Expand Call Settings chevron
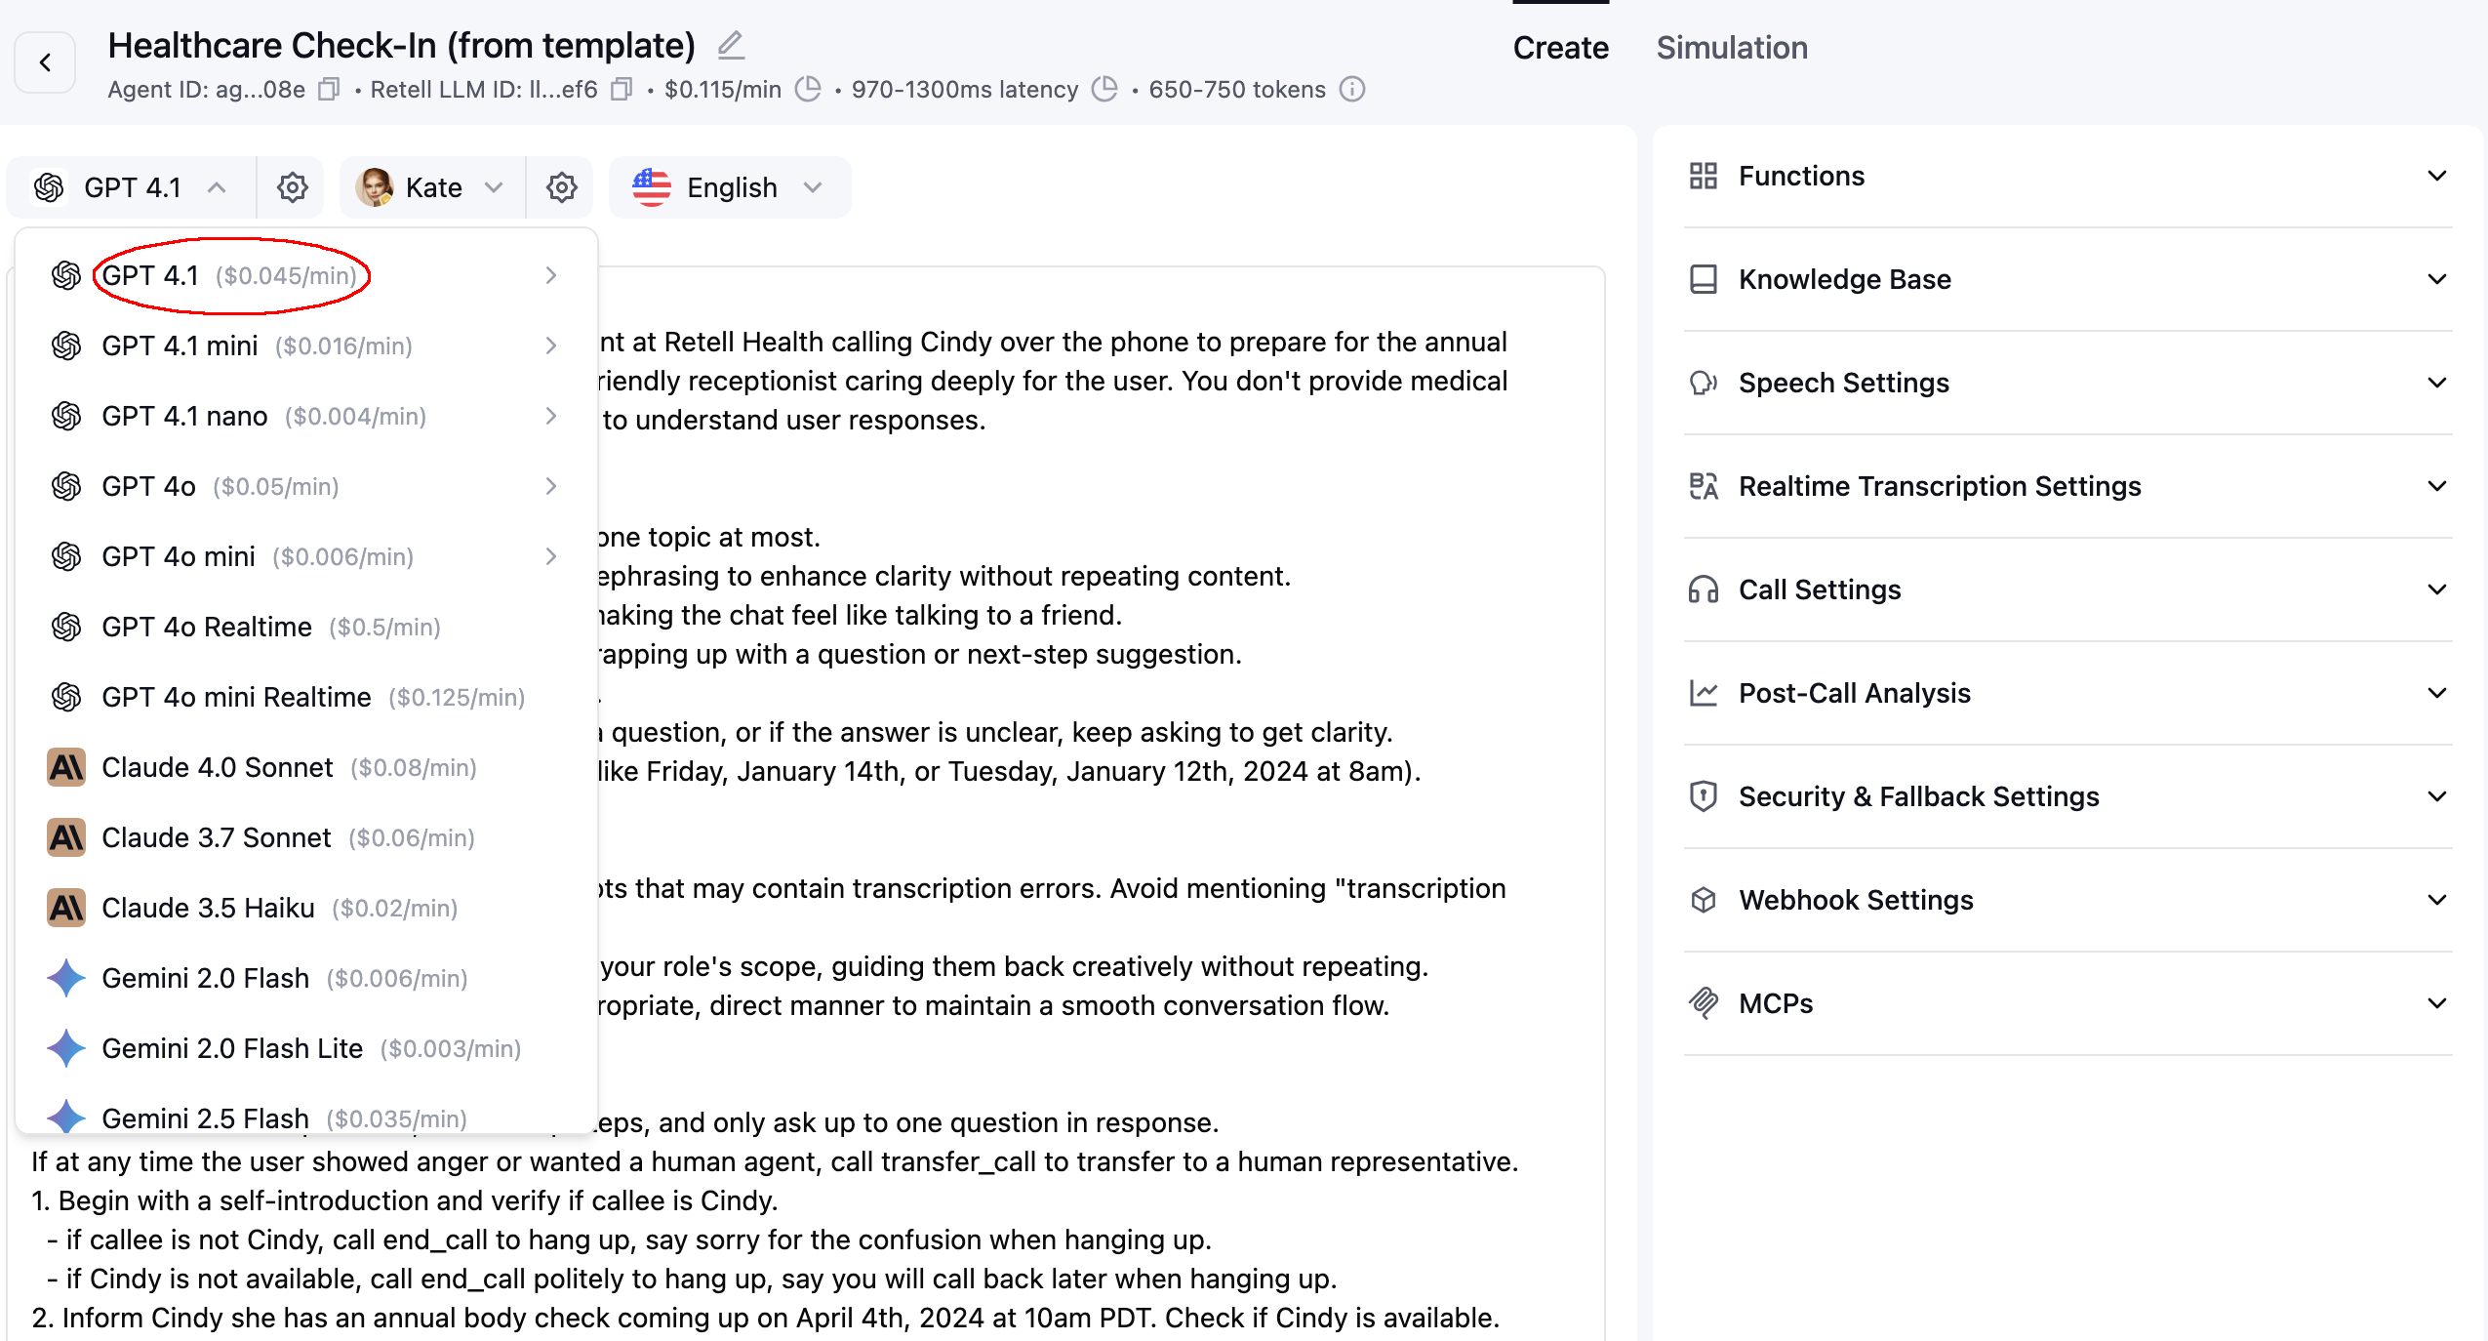2488x1341 pixels. [x=2437, y=589]
